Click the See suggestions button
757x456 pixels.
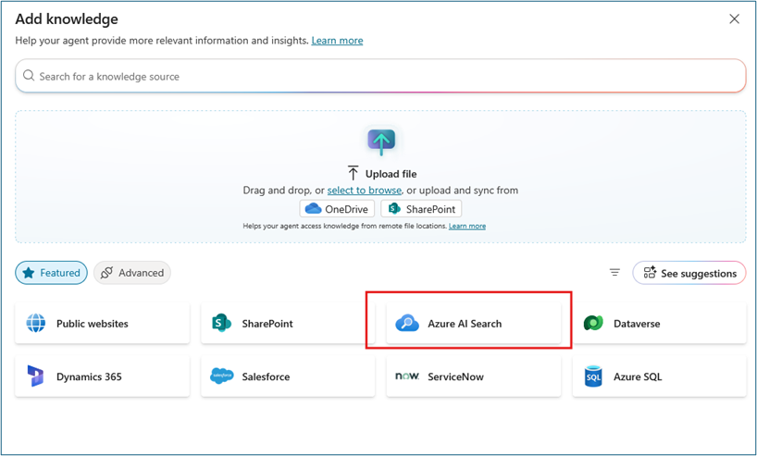[689, 273]
